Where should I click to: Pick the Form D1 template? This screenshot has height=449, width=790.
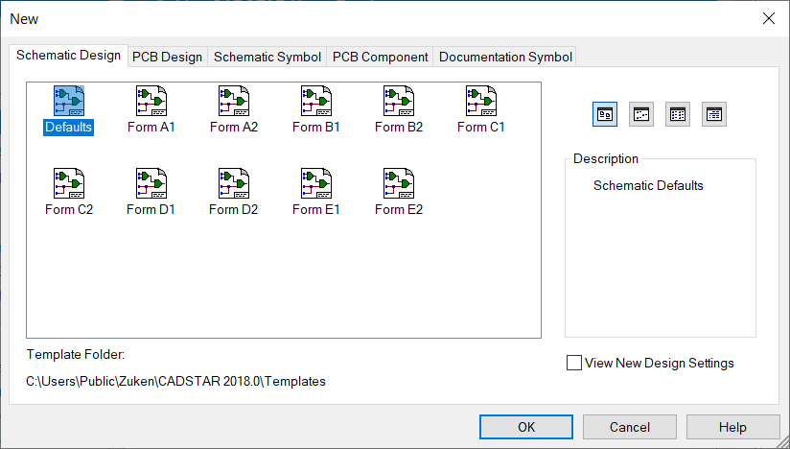tap(151, 183)
